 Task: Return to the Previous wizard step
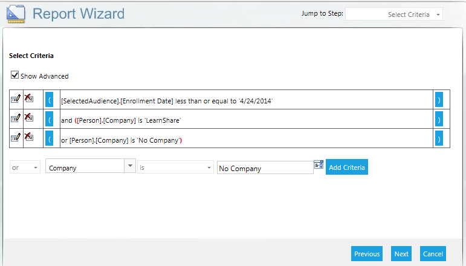tap(366, 254)
